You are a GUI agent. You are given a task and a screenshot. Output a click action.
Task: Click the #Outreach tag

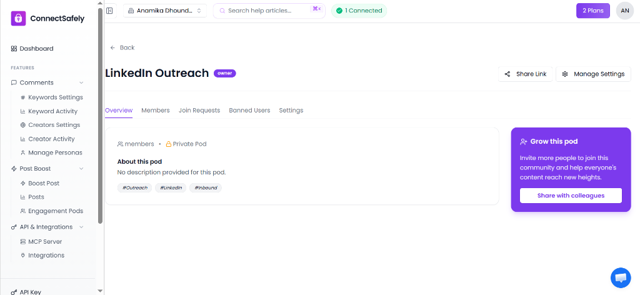pyautogui.click(x=135, y=187)
